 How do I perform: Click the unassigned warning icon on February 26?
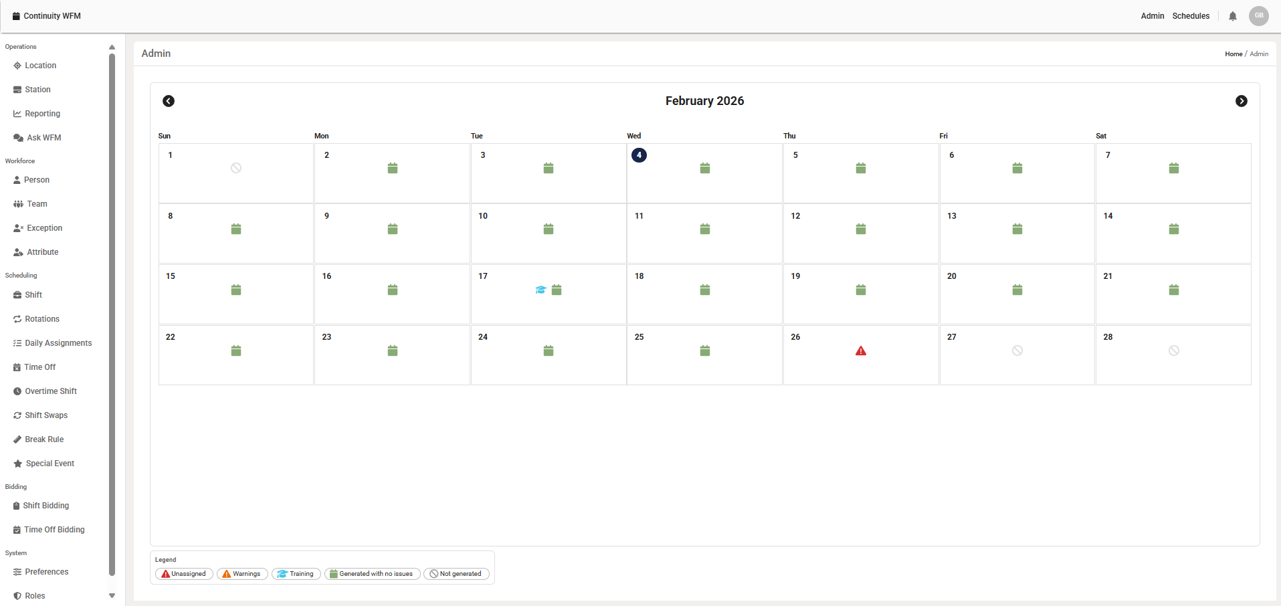[861, 350]
